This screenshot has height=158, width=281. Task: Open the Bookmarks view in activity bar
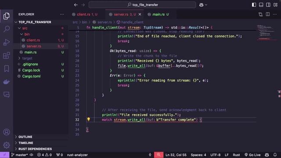click(x=7, y=68)
